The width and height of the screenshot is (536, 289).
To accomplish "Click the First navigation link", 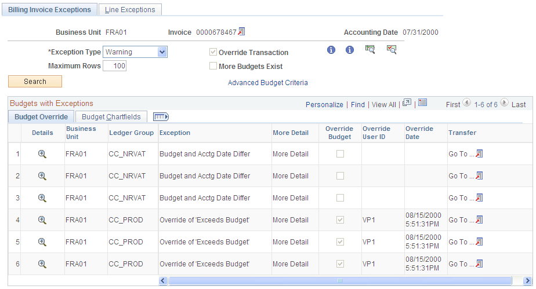I will tap(453, 105).
